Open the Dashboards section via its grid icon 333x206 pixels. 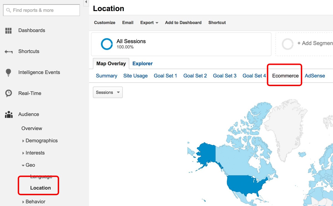point(8,30)
